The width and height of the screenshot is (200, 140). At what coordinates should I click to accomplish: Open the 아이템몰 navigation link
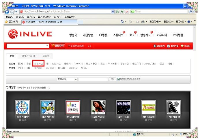(178, 35)
